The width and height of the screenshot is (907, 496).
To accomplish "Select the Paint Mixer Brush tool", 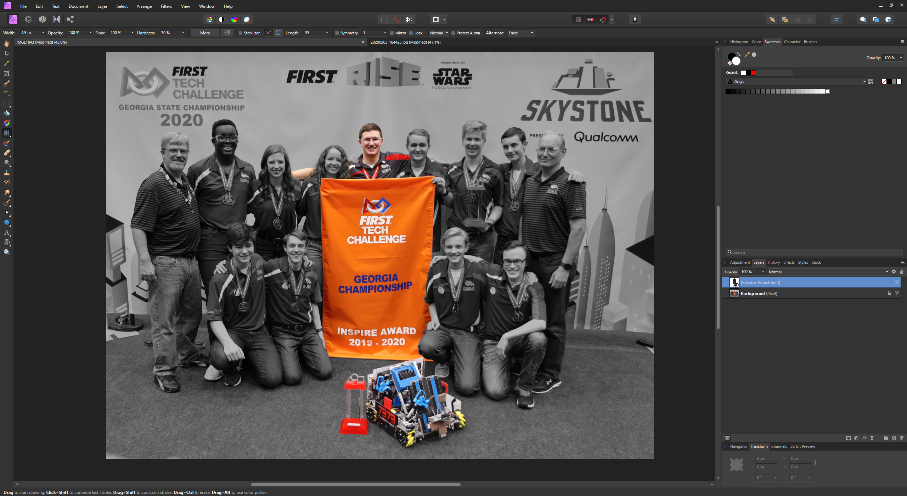I will 7,143.
